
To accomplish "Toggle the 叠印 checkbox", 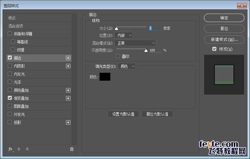I will coord(118,56).
